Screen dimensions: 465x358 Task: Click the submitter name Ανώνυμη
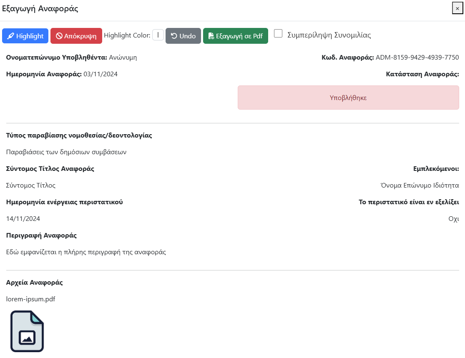coord(123,58)
